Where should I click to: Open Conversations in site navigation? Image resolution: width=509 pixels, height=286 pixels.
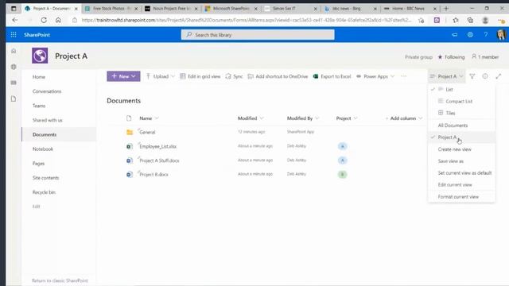[47, 91]
